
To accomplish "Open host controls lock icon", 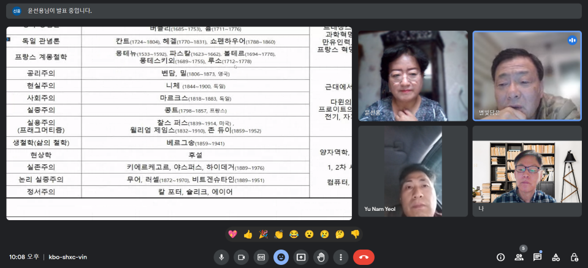I will tap(574, 257).
